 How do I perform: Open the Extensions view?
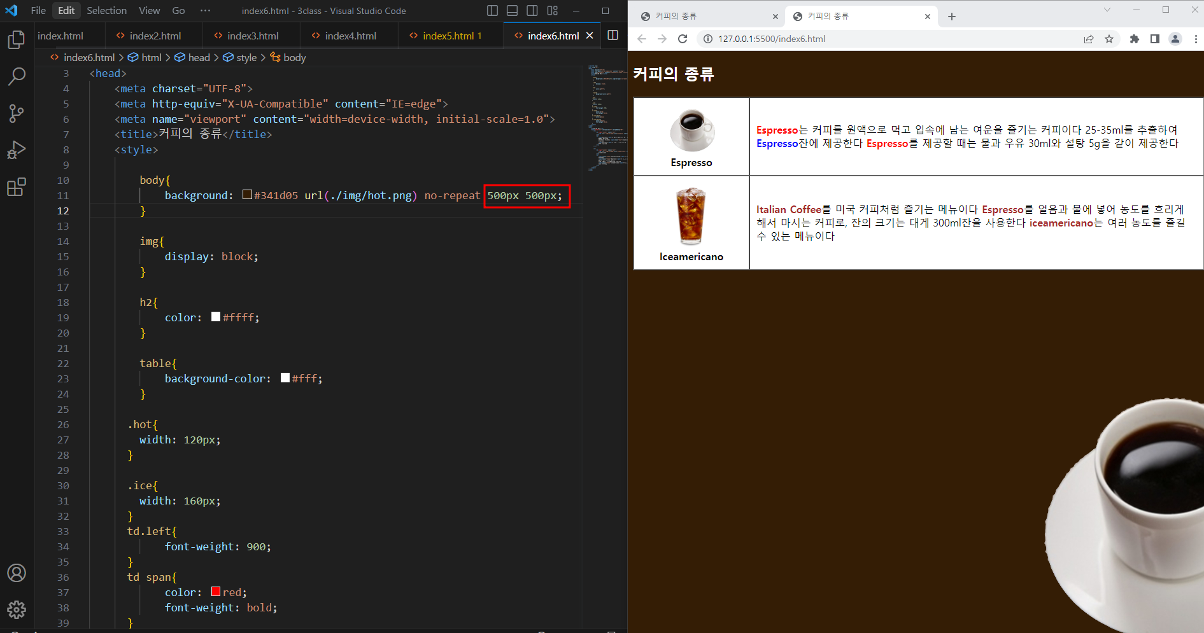click(x=17, y=187)
